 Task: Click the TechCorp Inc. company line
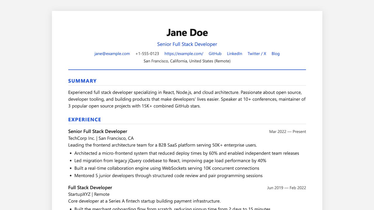click(x=101, y=138)
